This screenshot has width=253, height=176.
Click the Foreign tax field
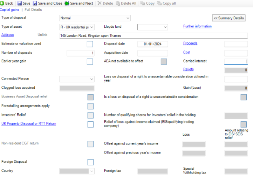point(153,171)
